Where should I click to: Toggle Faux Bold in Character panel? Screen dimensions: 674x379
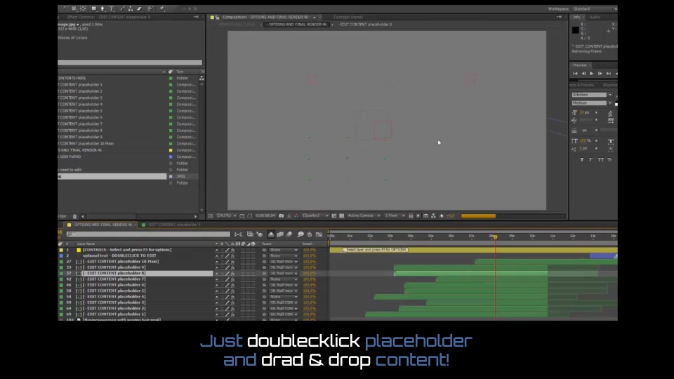(x=581, y=160)
